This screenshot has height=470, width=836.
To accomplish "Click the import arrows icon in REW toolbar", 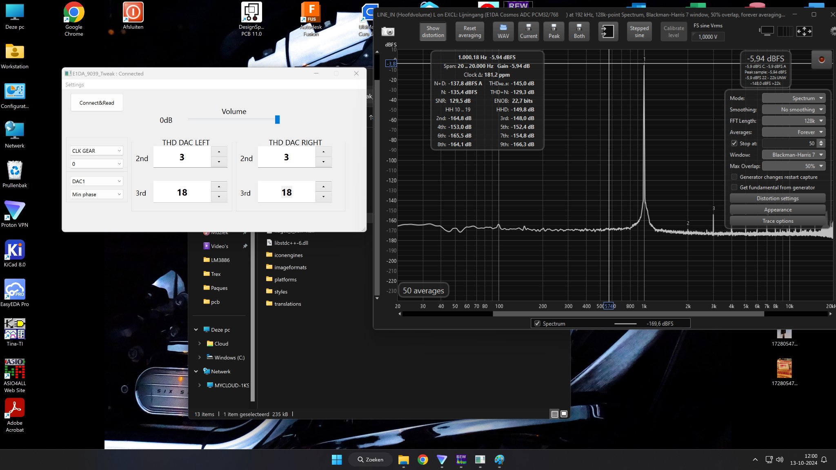I will pos(608,31).
